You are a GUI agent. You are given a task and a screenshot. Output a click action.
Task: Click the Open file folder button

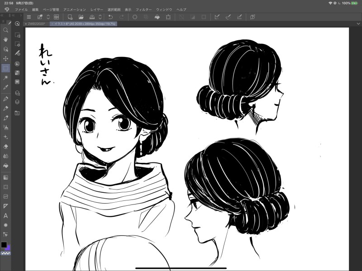(81, 17)
